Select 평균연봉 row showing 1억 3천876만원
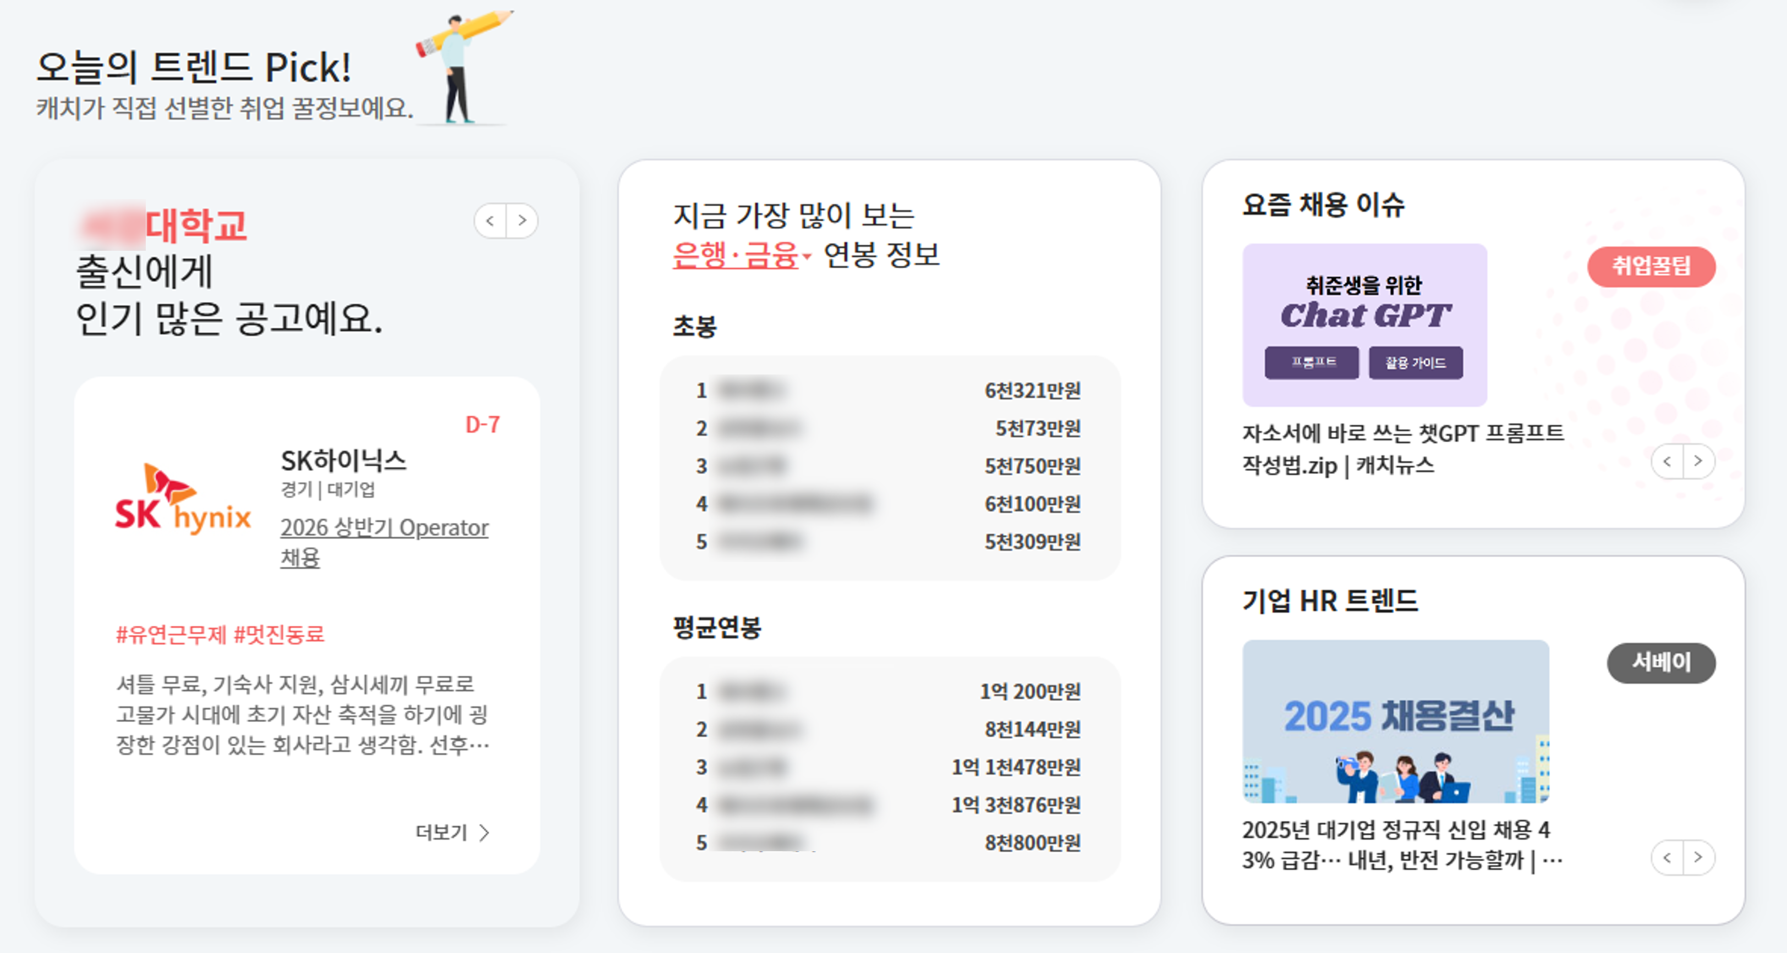Viewport: 1787px width, 953px height. click(889, 805)
